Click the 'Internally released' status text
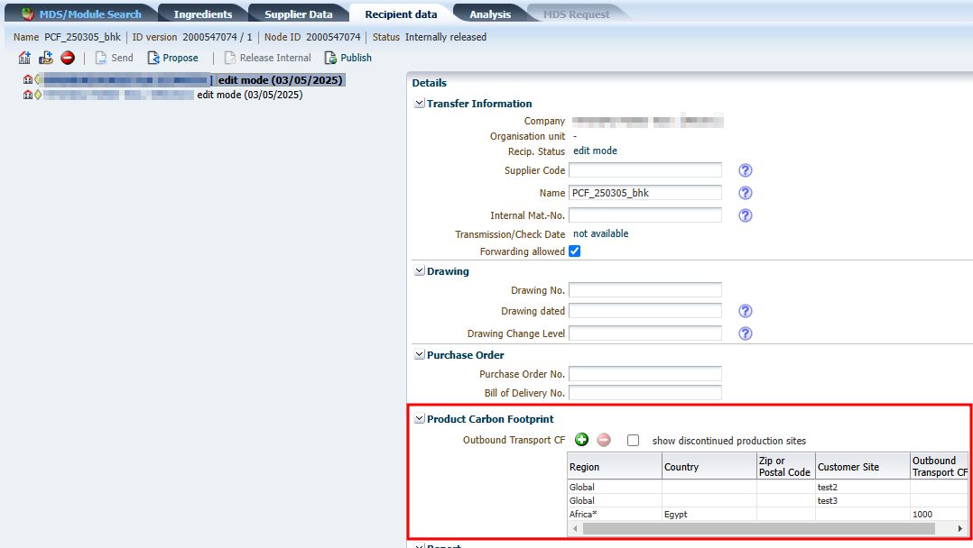The image size is (973, 548). [446, 37]
